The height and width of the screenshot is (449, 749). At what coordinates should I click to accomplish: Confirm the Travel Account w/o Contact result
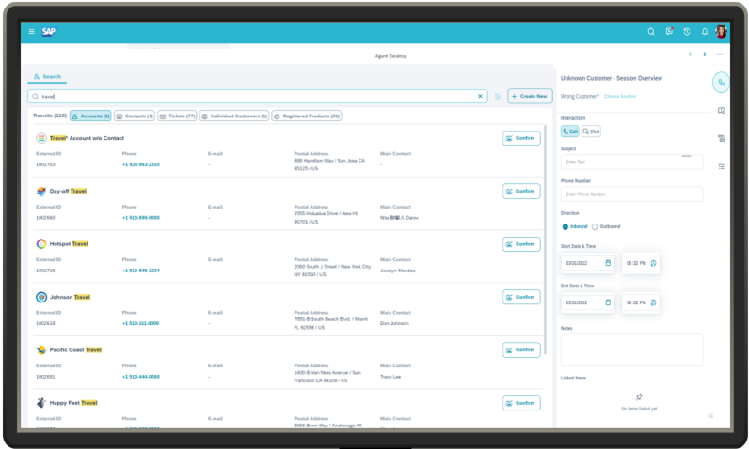[521, 138]
